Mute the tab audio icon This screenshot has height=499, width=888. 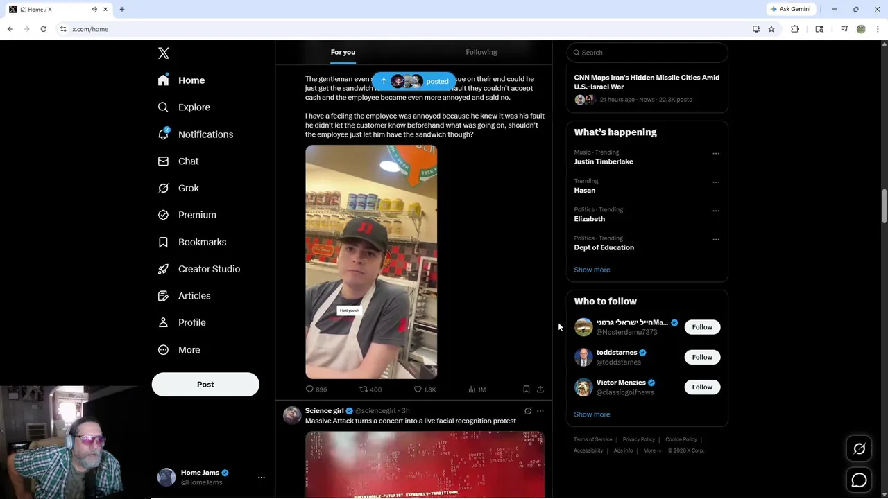tap(94, 9)
